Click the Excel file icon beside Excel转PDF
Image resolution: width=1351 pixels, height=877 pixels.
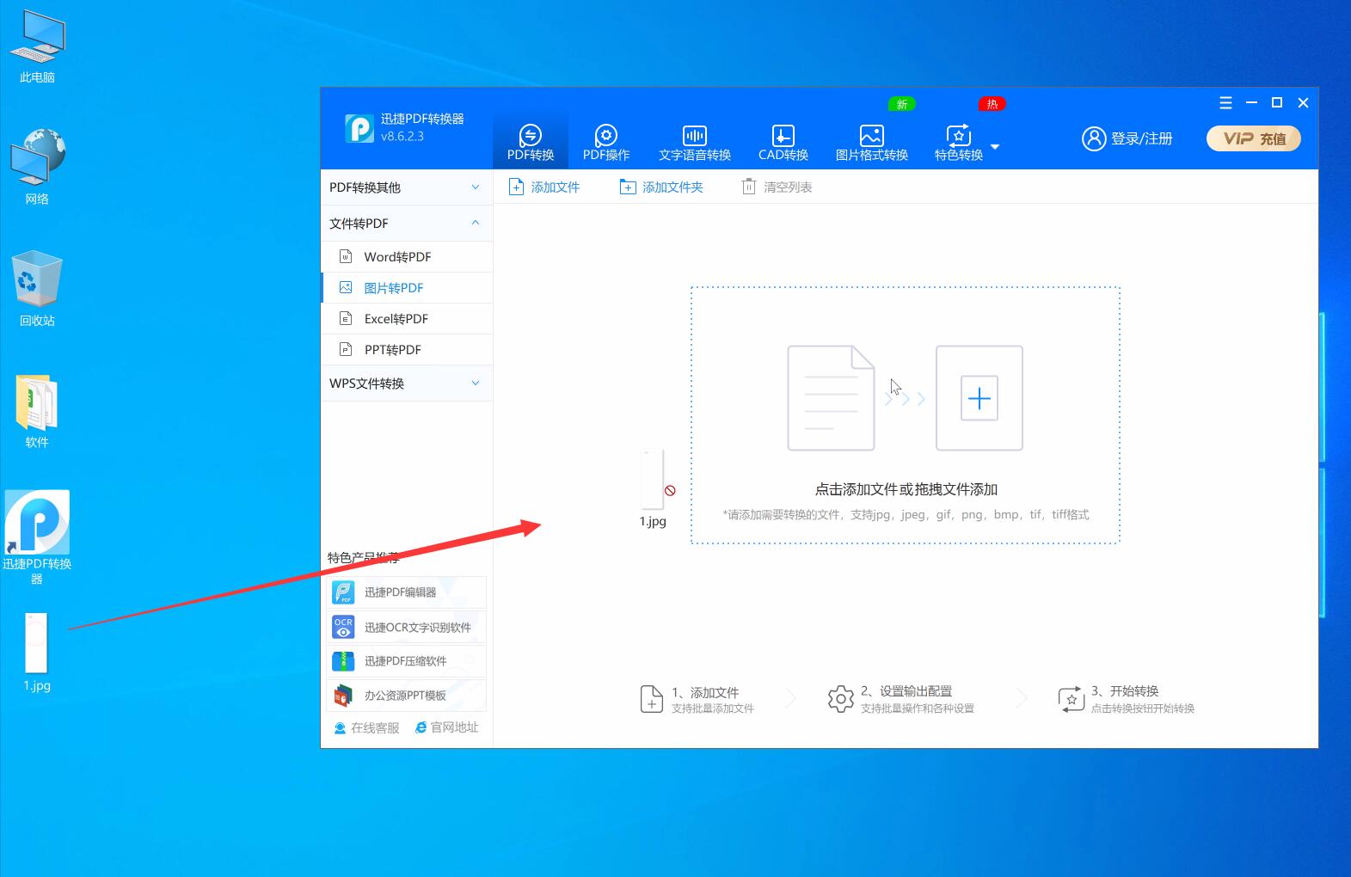click(x=346, y=318)
